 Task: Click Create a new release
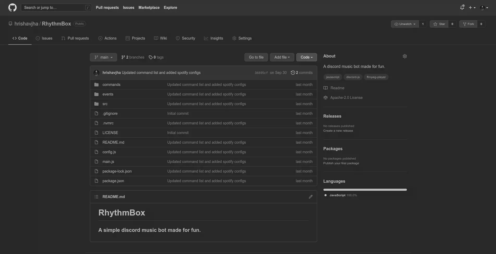[x=338, y=131]
